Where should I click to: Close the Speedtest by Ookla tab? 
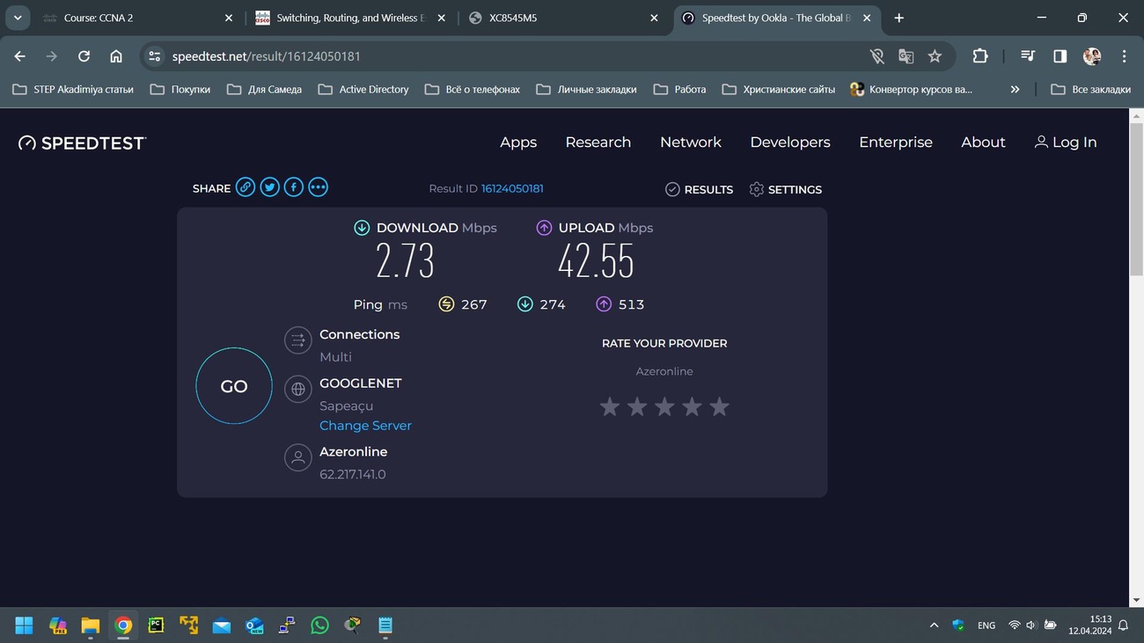coord(867,18)
